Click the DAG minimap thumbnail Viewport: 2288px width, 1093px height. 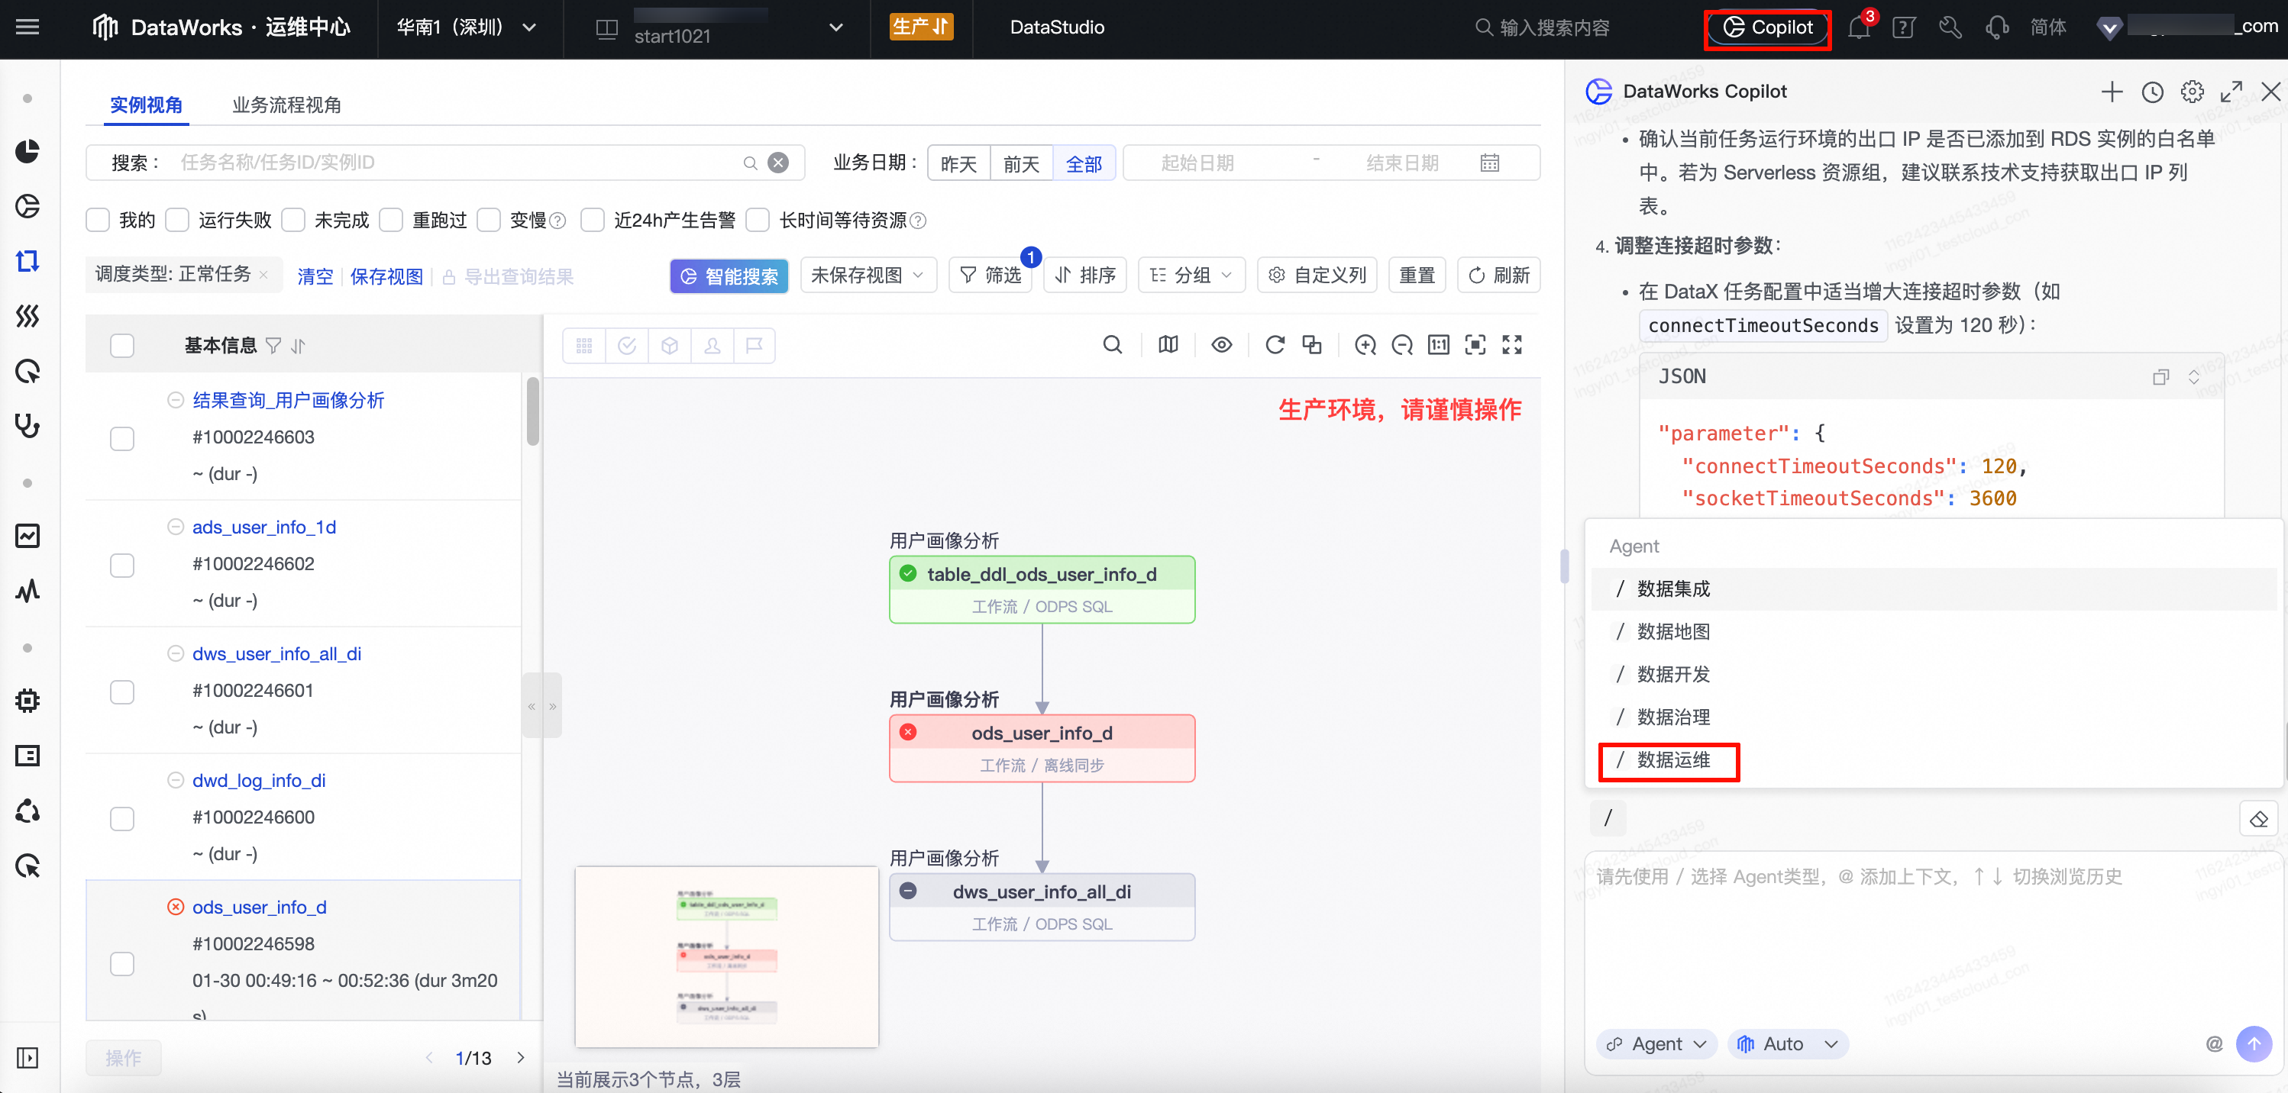pos(726,956)
